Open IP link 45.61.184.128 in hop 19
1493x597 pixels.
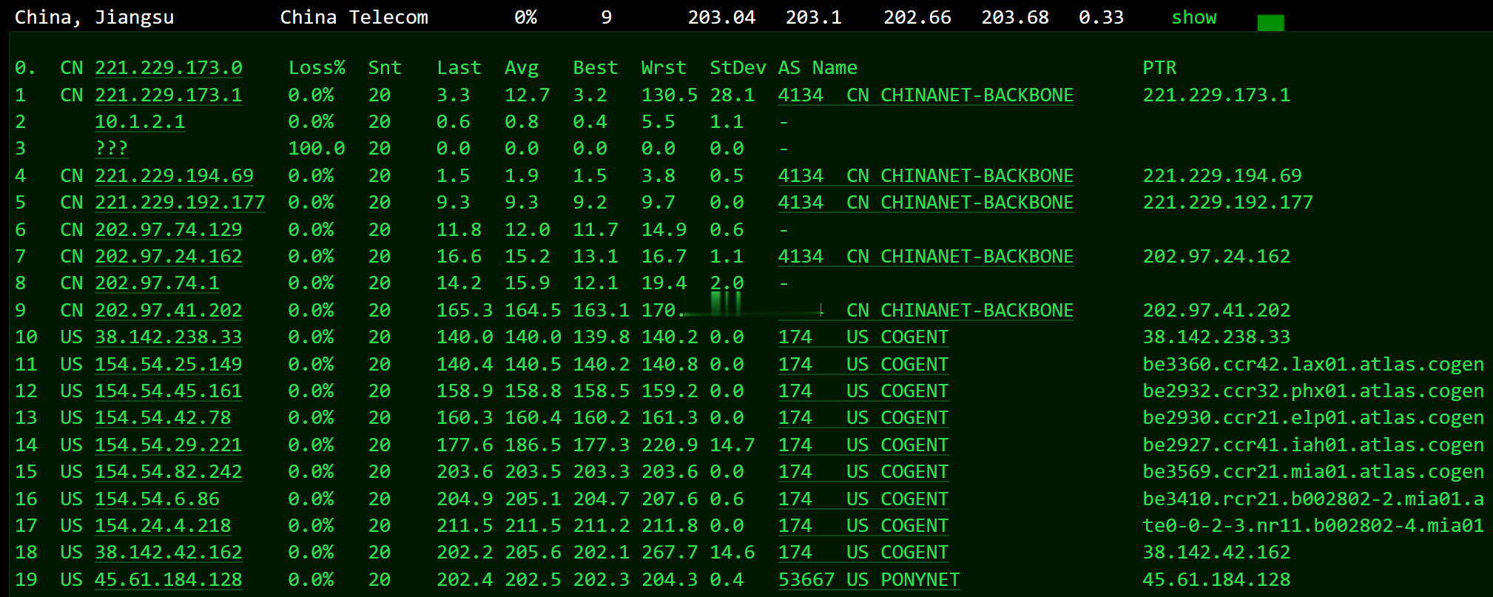point(169,580)
